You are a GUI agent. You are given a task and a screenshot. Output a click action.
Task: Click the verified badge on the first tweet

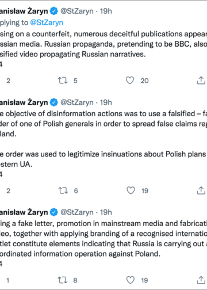point(54,11)
